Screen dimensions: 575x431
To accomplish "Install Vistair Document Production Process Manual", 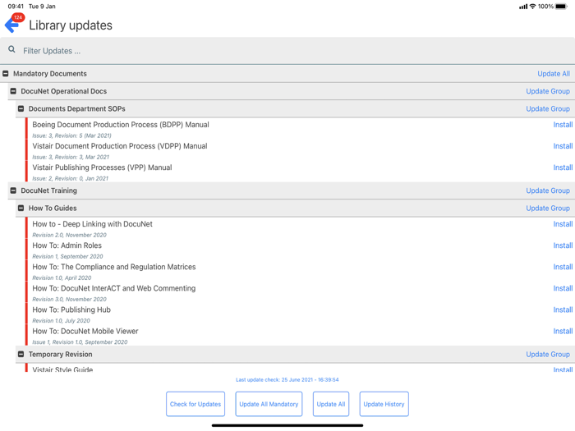I will click(x=563, y=146).
